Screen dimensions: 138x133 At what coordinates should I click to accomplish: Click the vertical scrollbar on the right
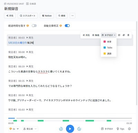click(137, 63)
